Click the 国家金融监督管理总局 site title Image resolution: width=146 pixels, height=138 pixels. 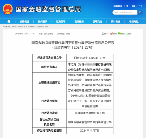pos(48,9)
